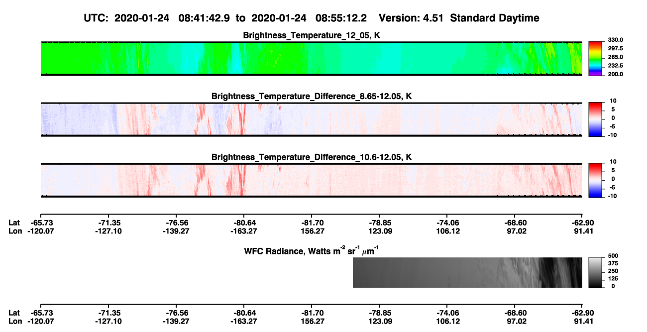The width and height of the screenshot is (647, 332).
Task: Click the 330.0 colorbar tick label
Action: pyautogui.click(x=616, y=40)
